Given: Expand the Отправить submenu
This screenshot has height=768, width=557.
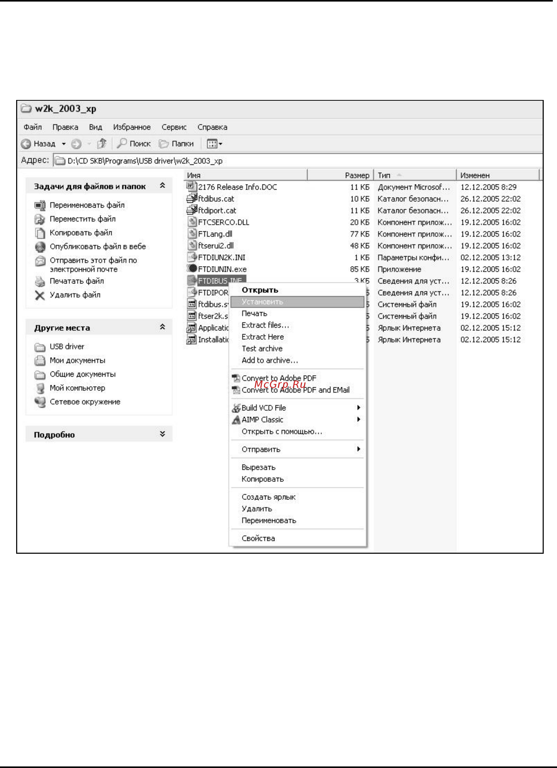Looking at the screenshot, I should [359, 449].
